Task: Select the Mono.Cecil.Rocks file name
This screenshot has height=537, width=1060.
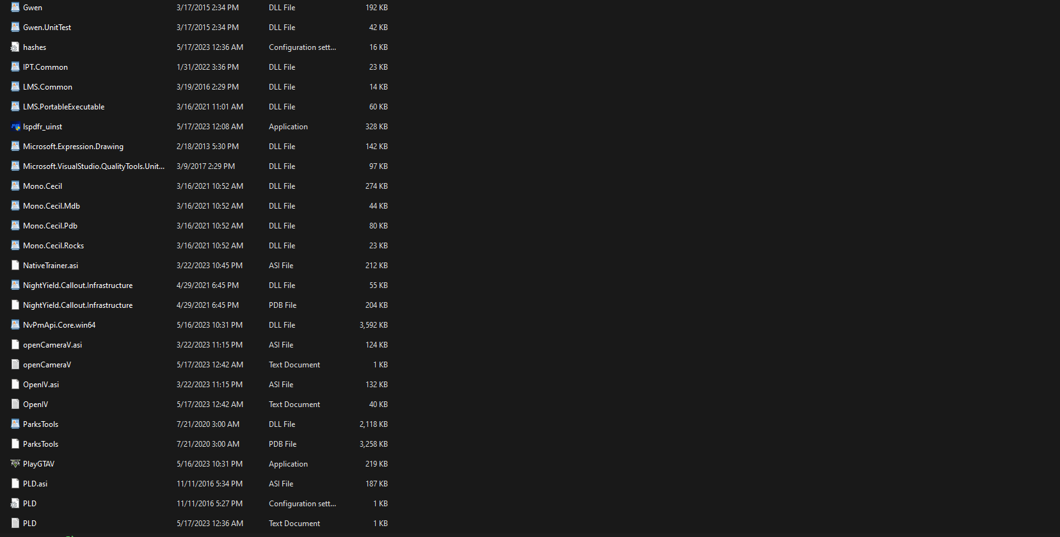Action: [x=53, y=246]
